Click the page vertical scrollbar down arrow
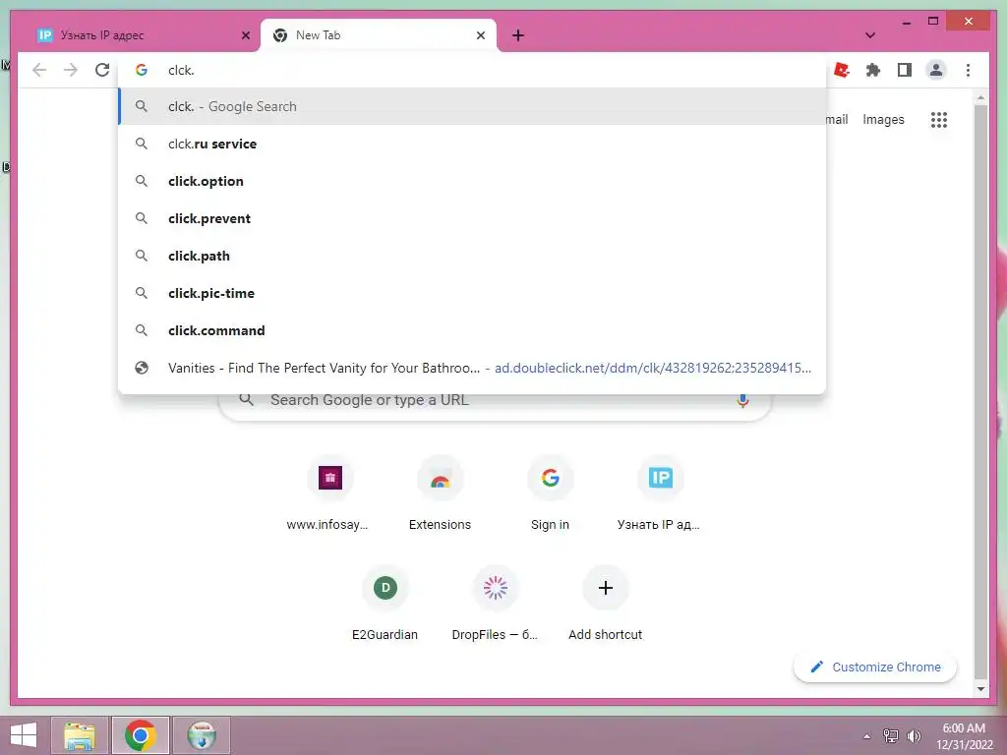 980,689
